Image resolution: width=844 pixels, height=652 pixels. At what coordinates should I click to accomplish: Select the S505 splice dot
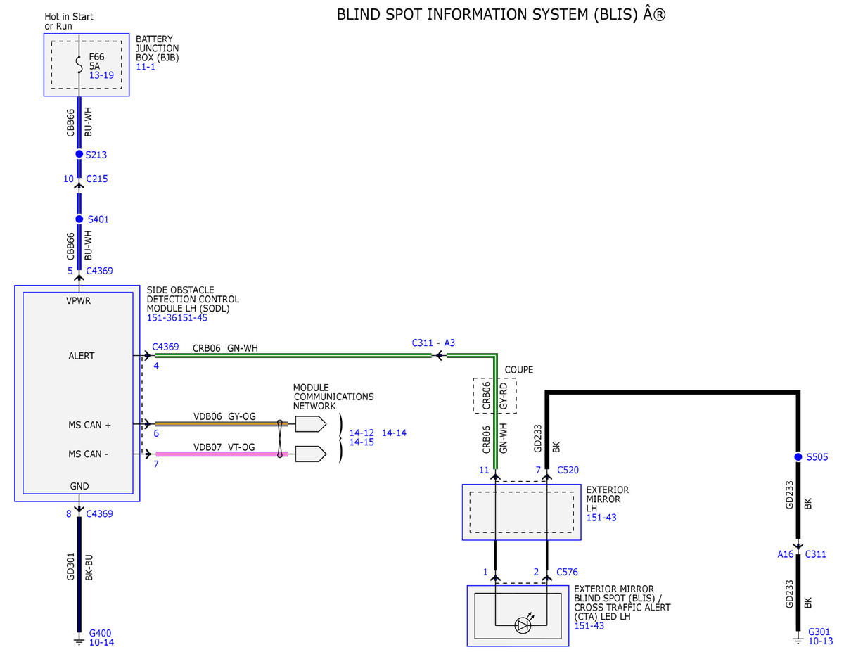click(798, 457)
